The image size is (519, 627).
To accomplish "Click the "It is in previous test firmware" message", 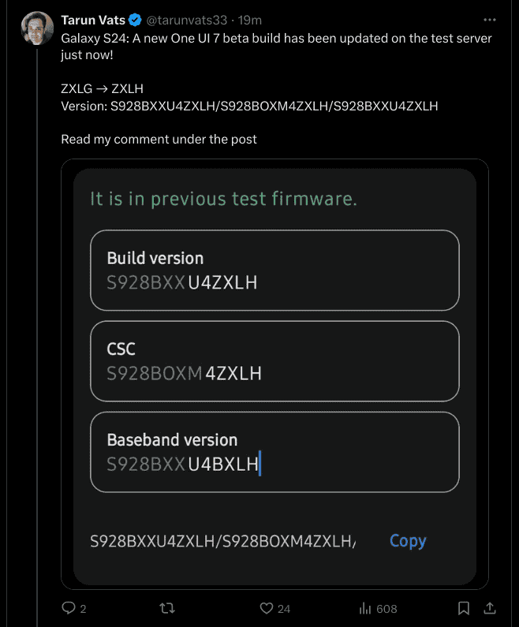I will 223,199.
